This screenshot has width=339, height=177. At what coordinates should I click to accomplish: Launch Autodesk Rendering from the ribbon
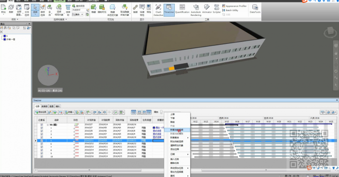[x=196, y=10]
